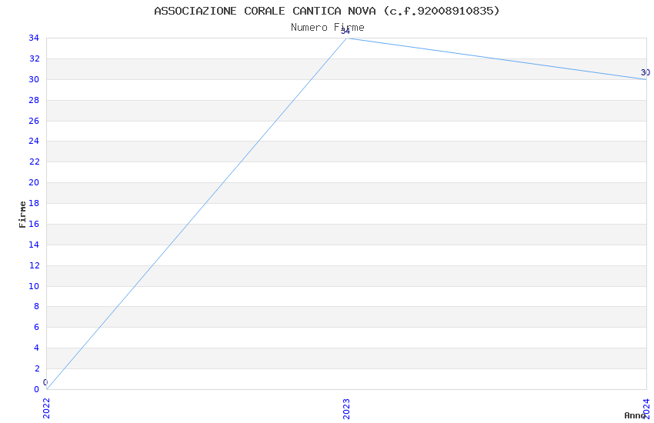Click the 0 data label at 2022
This screenshot has width=654, height=423.
click(x=45, y=382)
